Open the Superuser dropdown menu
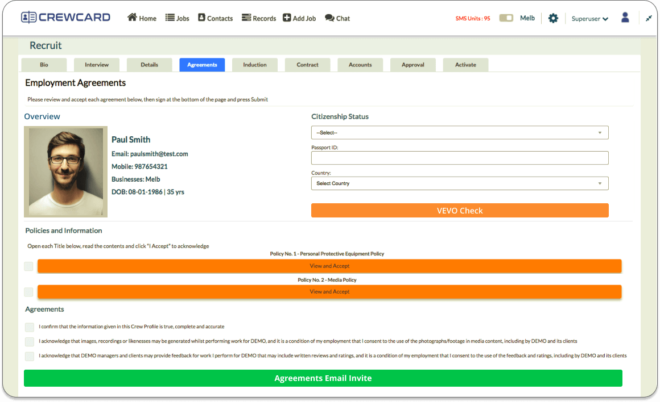 (589, 18)
